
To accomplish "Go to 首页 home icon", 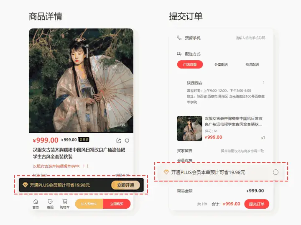I will point(36,204).
